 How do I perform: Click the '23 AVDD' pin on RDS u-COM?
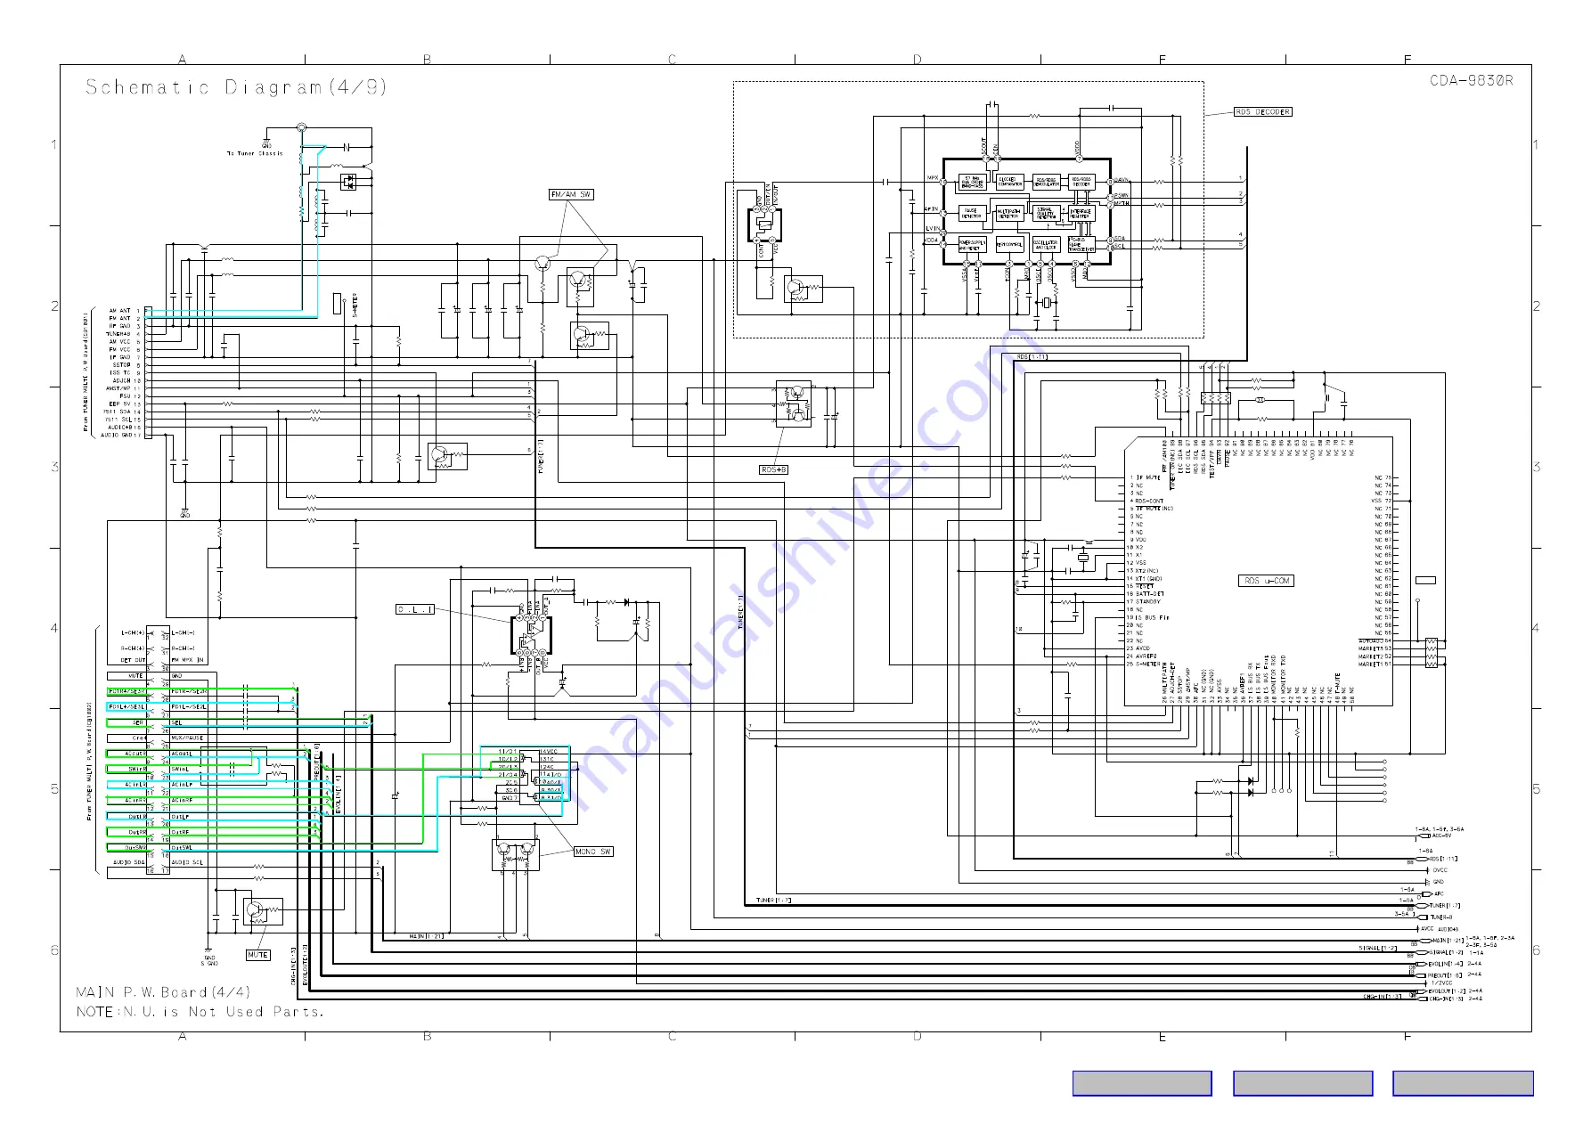[1138, 648]
